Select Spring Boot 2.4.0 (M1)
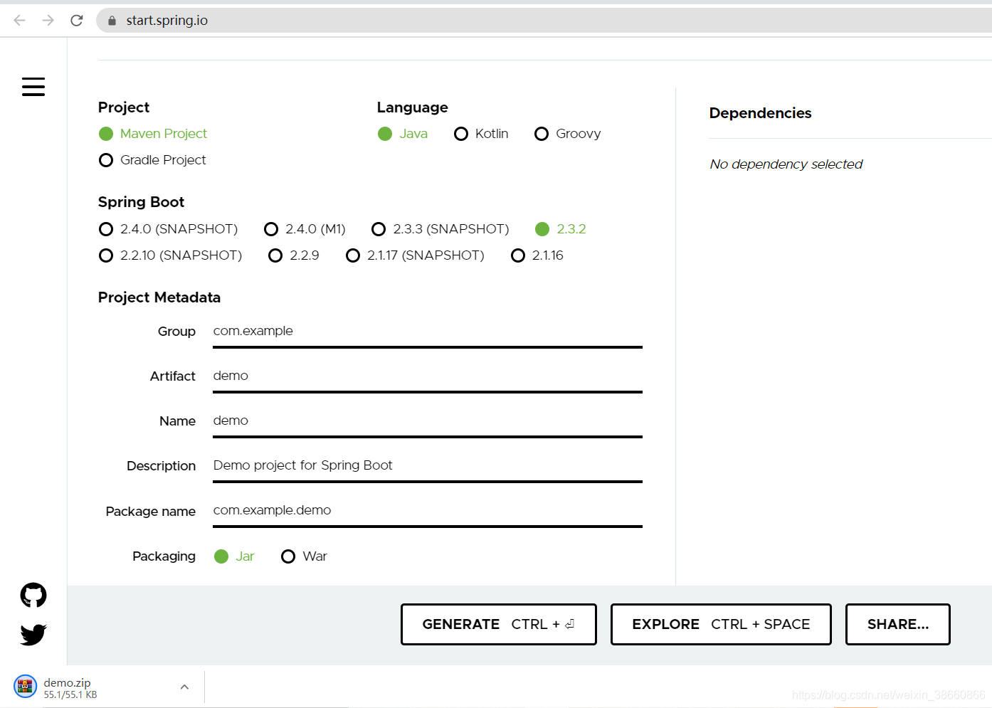 point(305,229)
